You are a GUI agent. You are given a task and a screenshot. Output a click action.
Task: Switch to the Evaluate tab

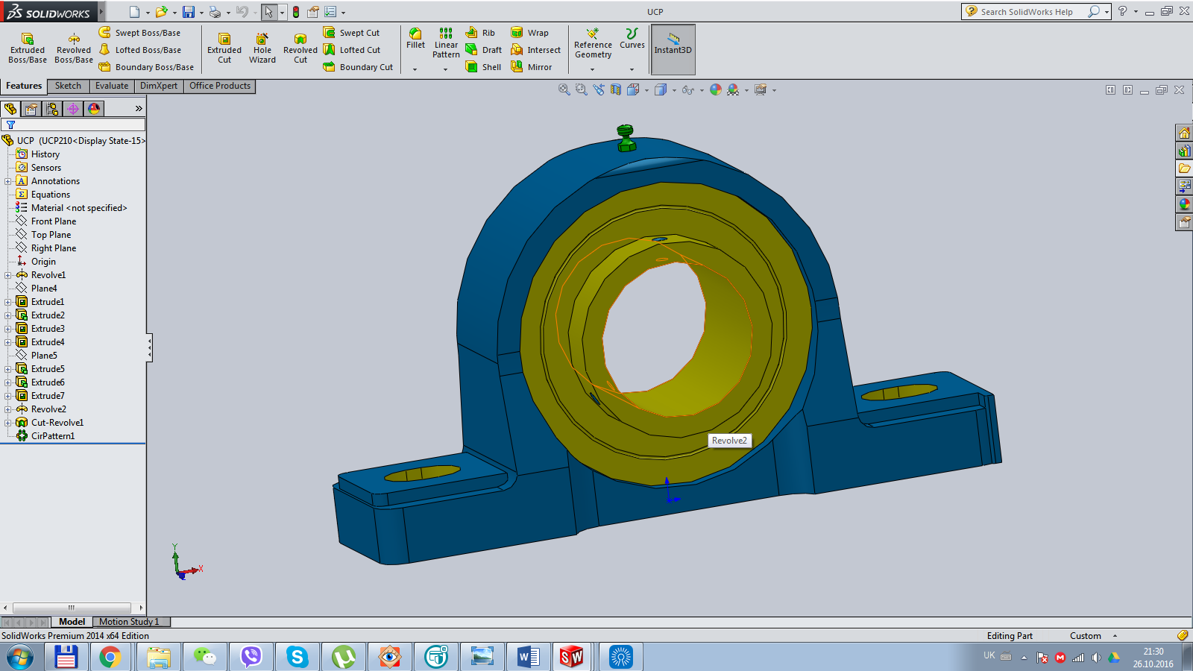tap(112, 86)
